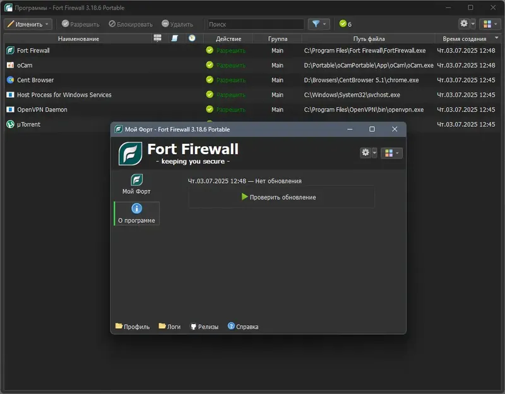The height and width of the screenshot is (394, 505).
Task: Click the clock icon column header
Action: click(x=192, y=38)
